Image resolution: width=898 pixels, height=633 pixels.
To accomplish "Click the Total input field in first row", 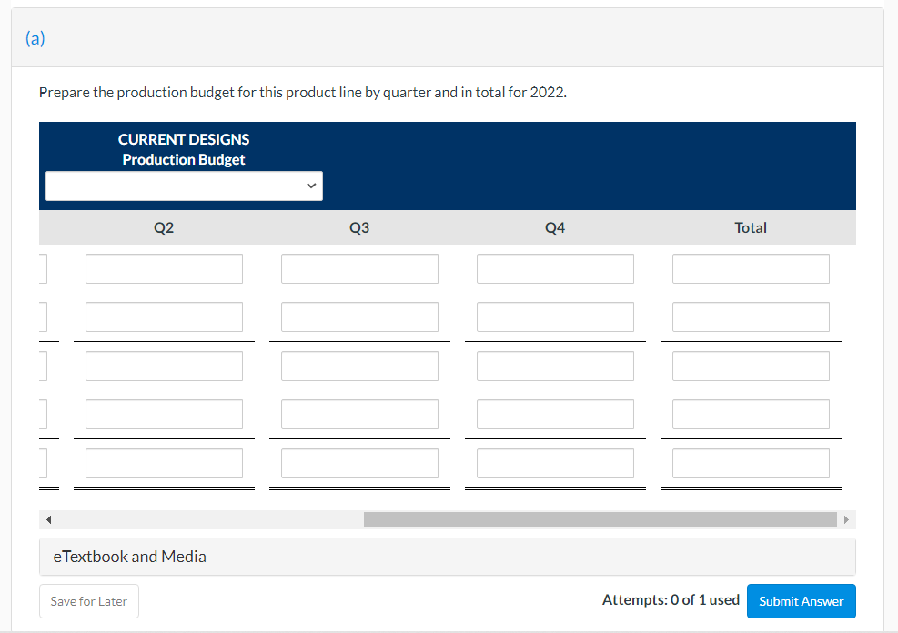I will click(x=751, y=269).
